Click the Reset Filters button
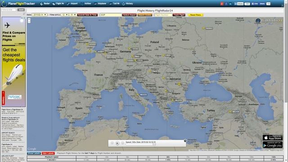This screenshot has width=288, height=162. pyautogui.click(x=195, y=15)
